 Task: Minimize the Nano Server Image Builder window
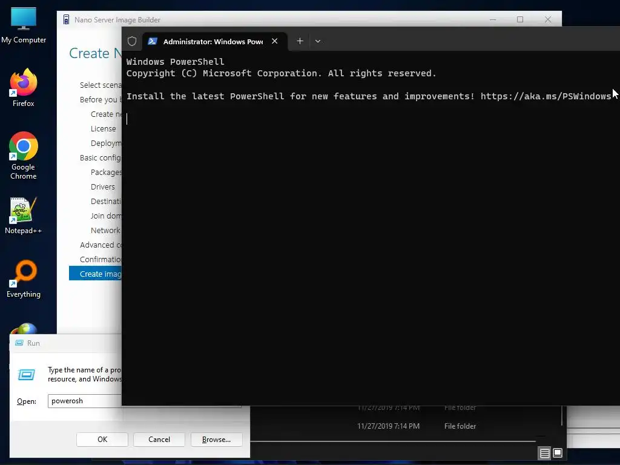[493, 19]
